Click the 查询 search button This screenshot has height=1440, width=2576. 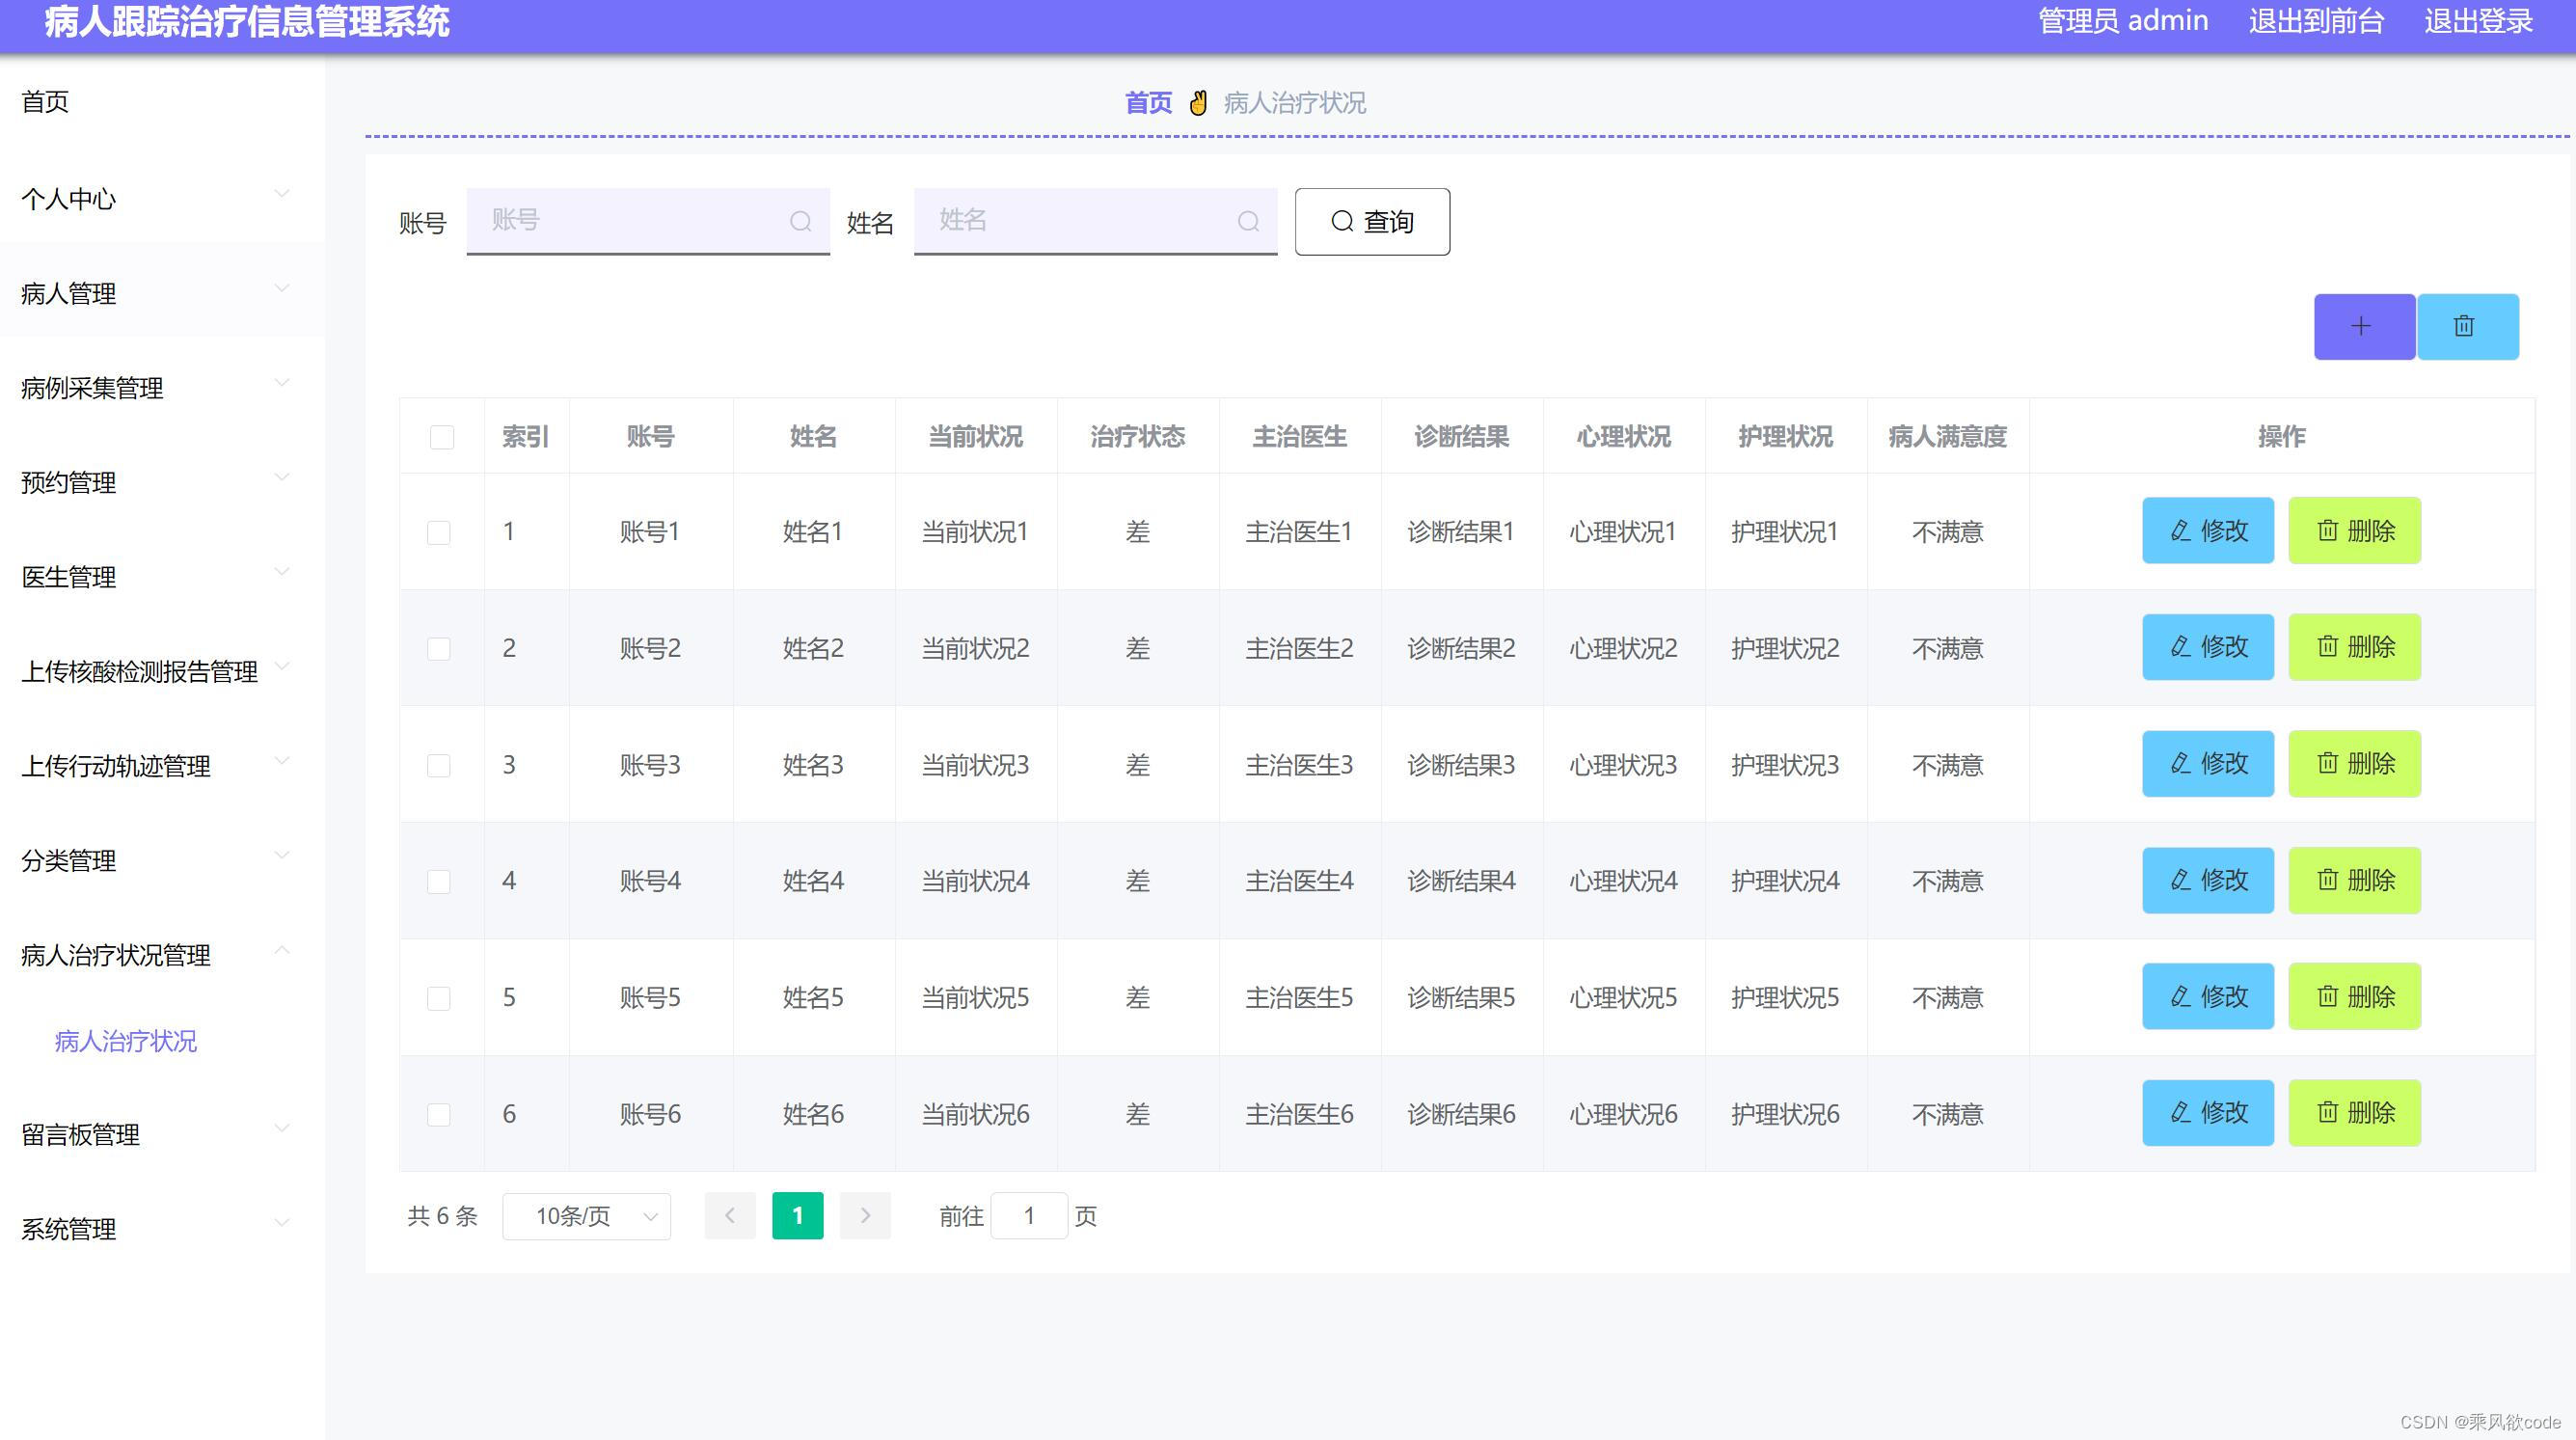(1372, 221)
